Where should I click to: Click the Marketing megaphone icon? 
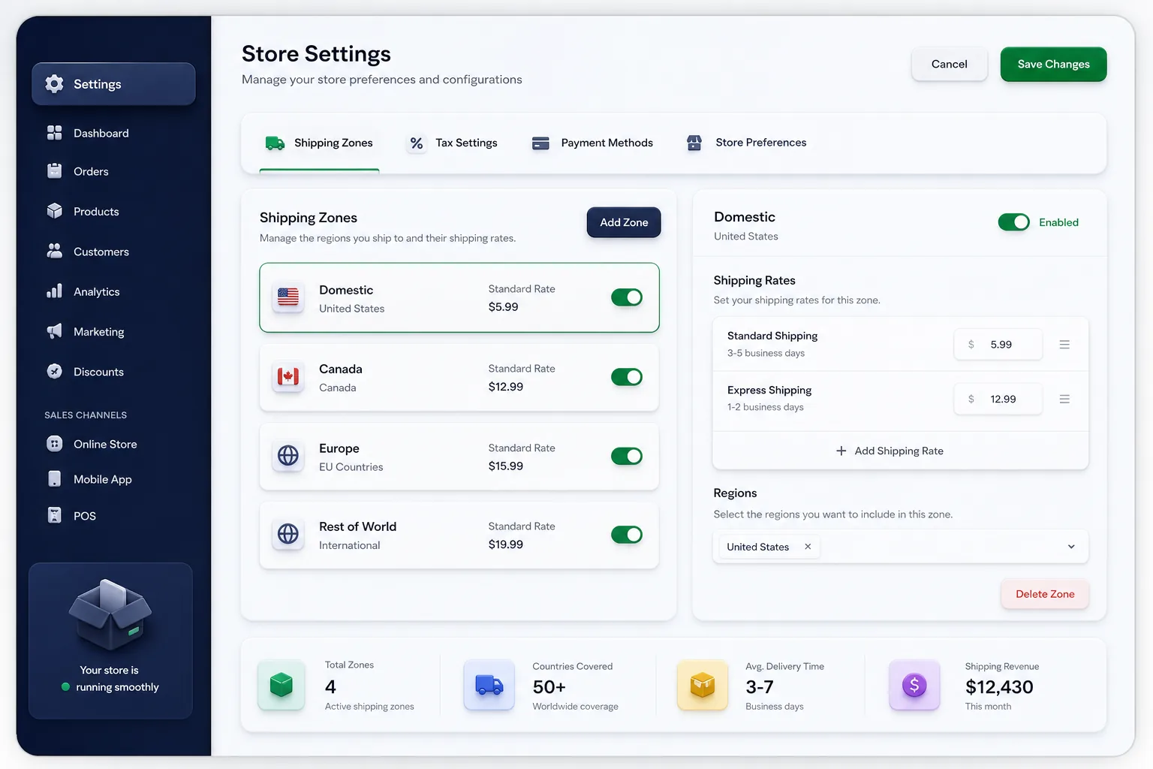pyautogui.click(x=55, y=331)
